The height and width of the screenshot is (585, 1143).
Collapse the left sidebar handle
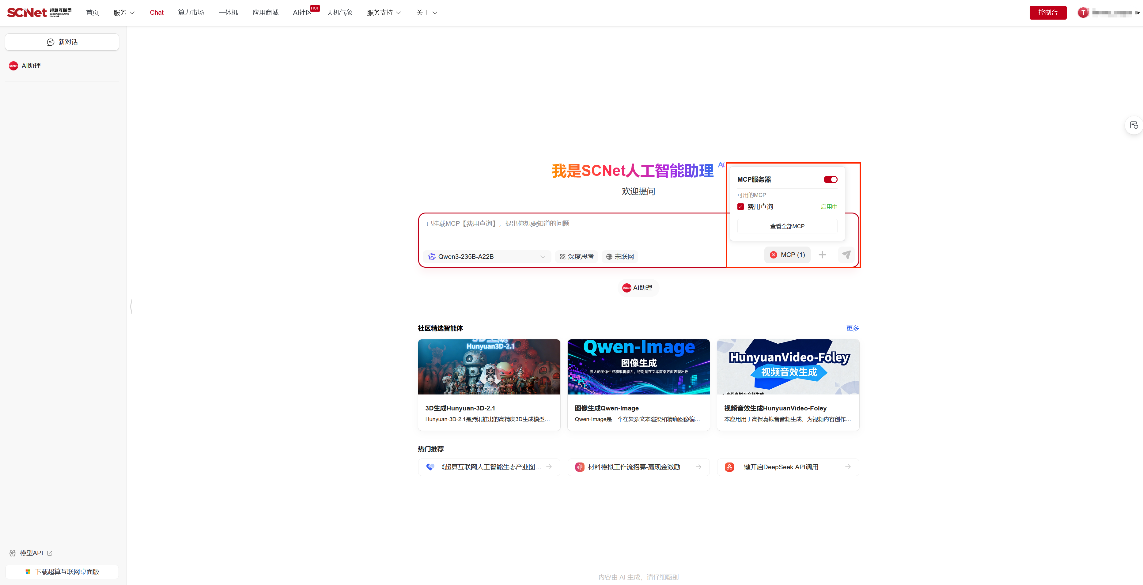click(x=131, y=306)
